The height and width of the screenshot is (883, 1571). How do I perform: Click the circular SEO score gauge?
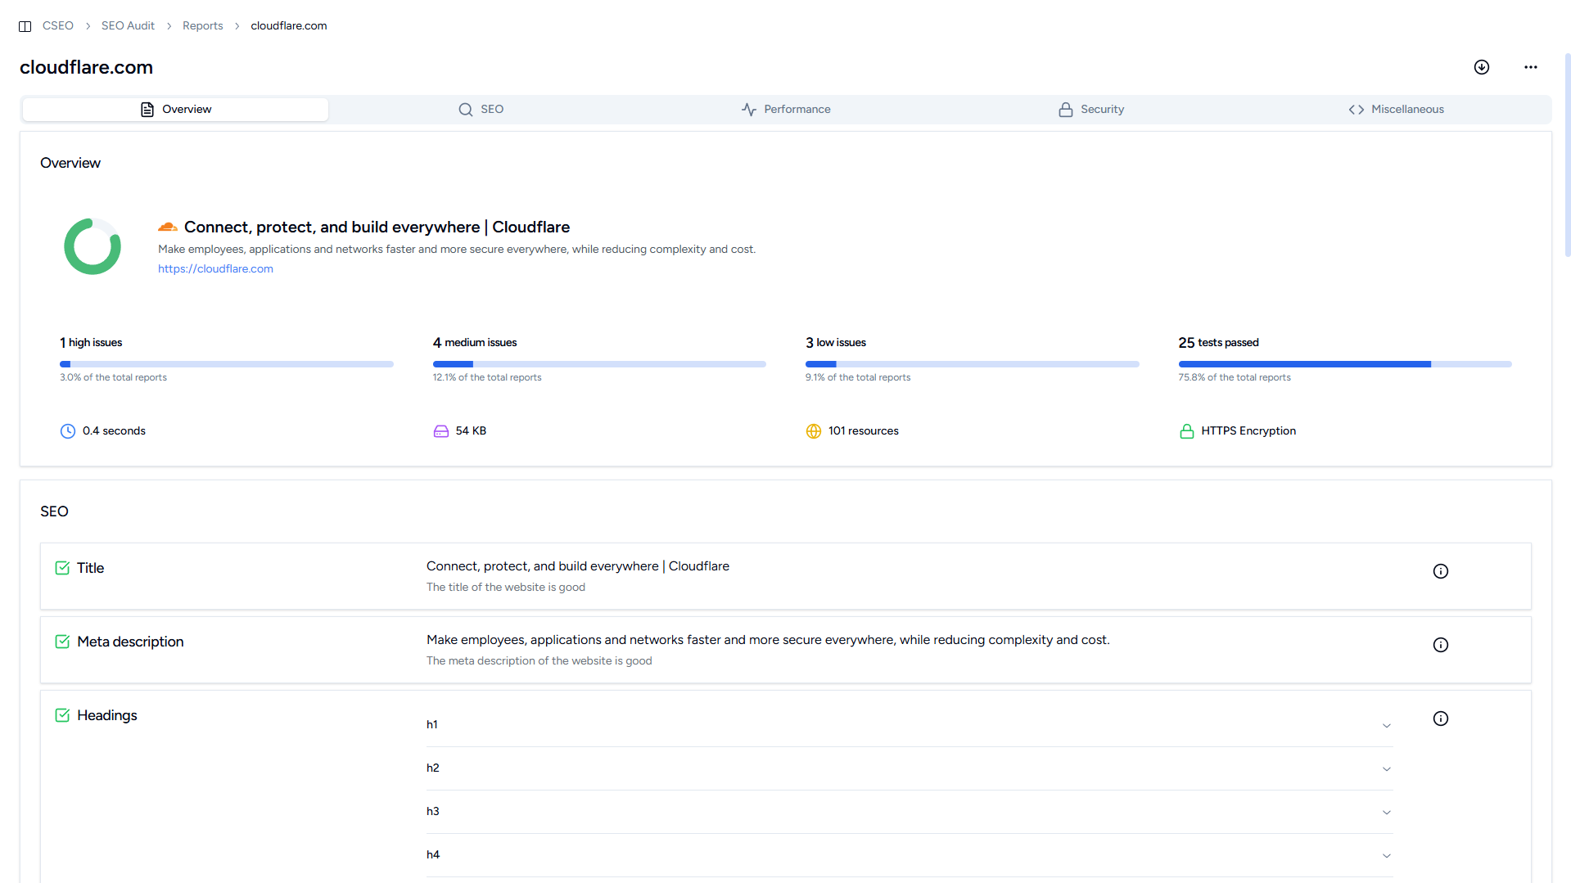(93, 246)
